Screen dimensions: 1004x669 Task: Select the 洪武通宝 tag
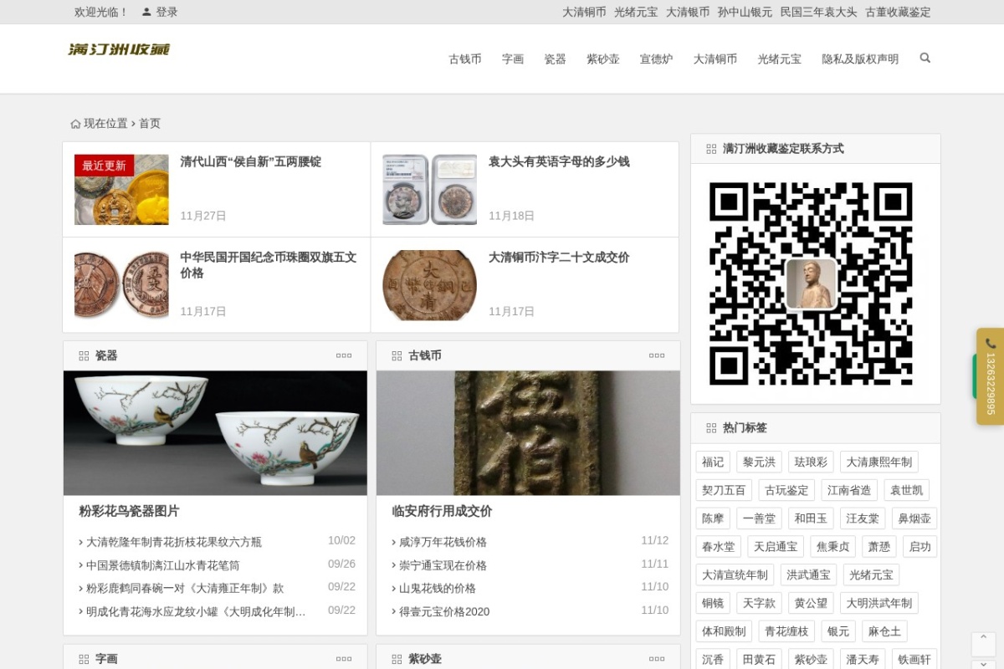click(x=809, y=576)
